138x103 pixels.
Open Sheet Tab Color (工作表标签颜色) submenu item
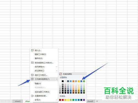[x=44, y=79]
